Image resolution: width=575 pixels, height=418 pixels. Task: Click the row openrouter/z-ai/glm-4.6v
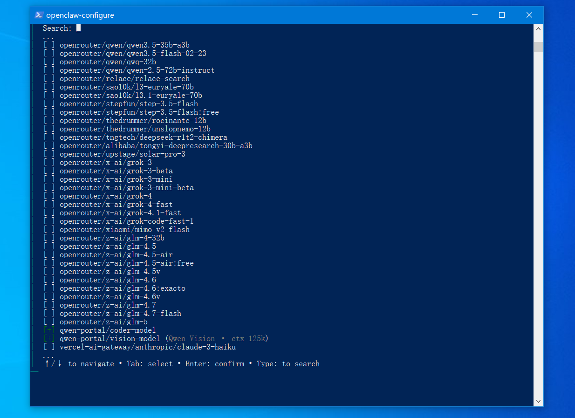coord(102,297)
